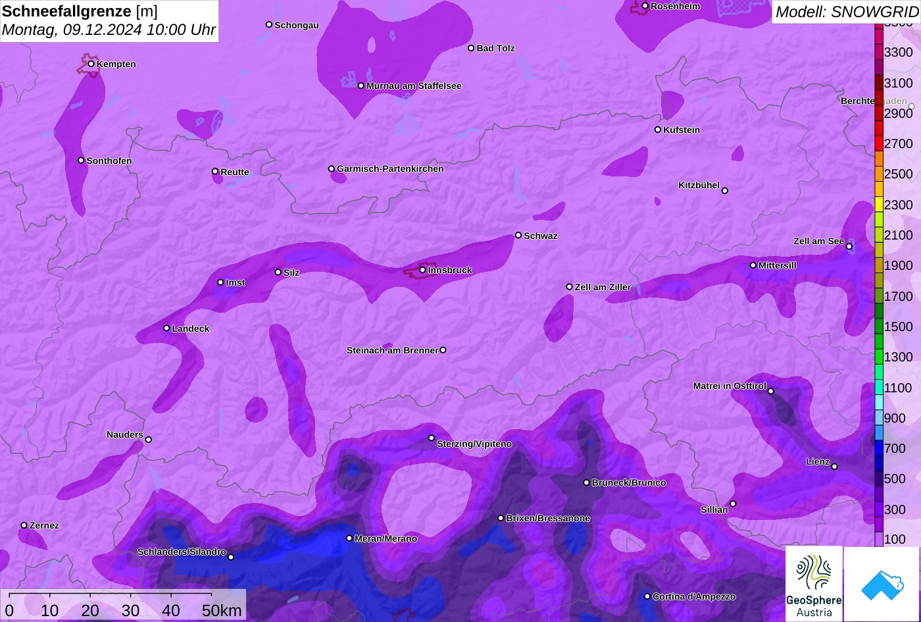This screenshot has height=622, width=921.
Task: Click the Sterzing/Vipiteno town label
Action: point(474,444)
